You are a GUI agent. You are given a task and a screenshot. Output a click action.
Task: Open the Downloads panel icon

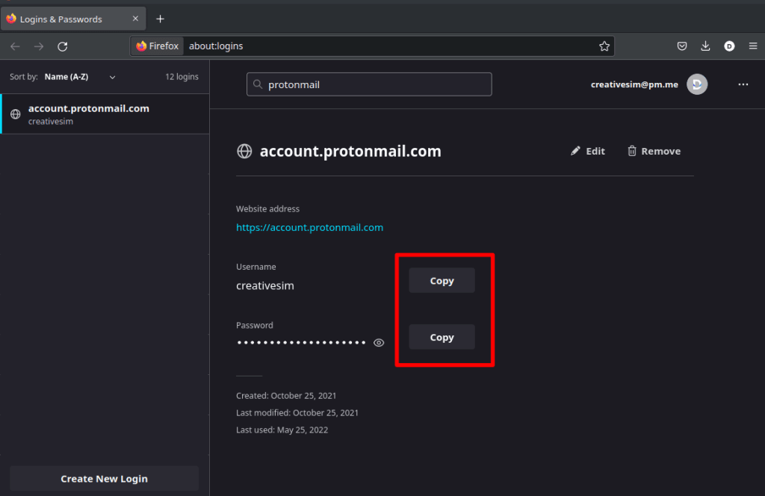coord(705,46)
